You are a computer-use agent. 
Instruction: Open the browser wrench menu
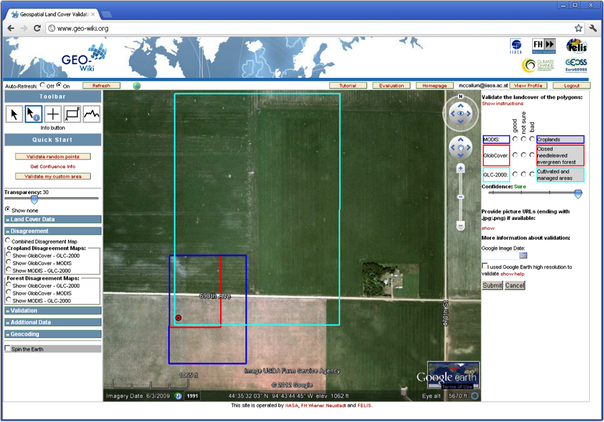point(593,28)
